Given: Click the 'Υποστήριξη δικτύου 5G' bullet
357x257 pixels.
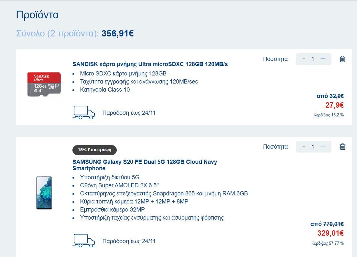Looking at the screenshot, I should tap(110, 177).
